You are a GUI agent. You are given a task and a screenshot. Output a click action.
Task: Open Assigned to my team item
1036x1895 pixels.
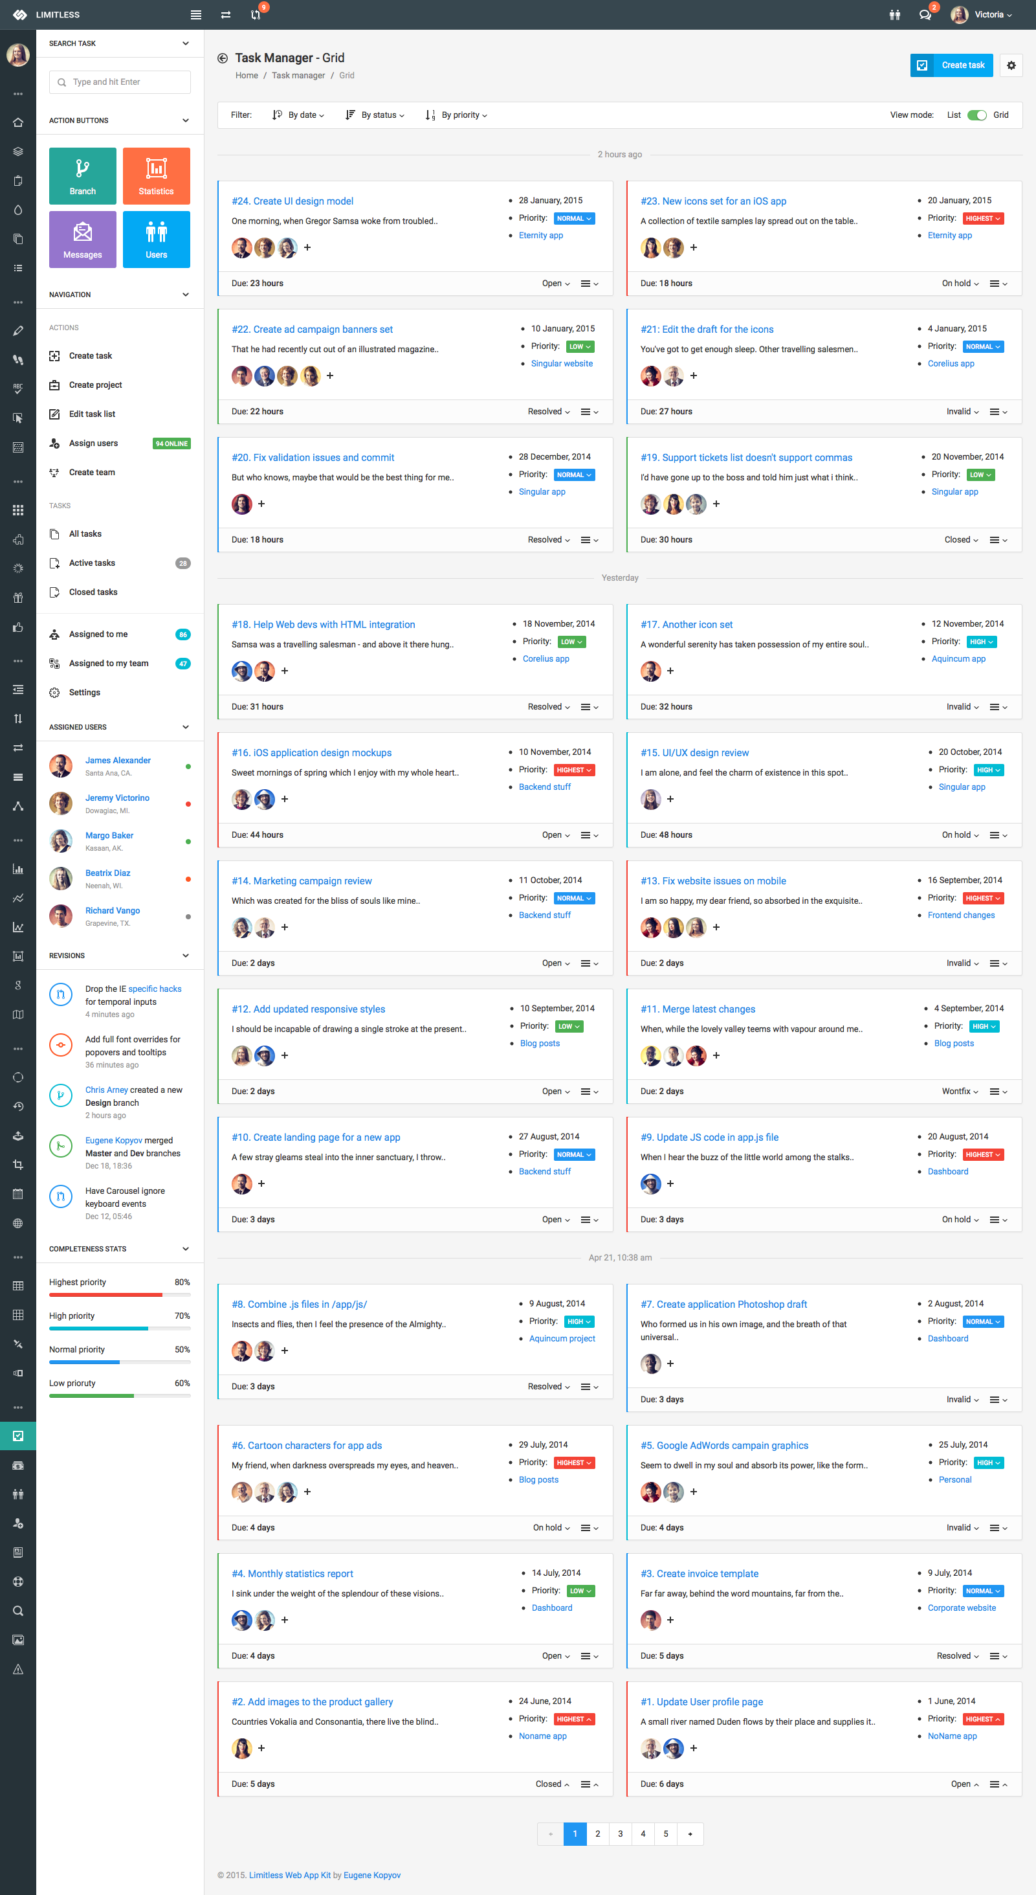pos(120,664)
